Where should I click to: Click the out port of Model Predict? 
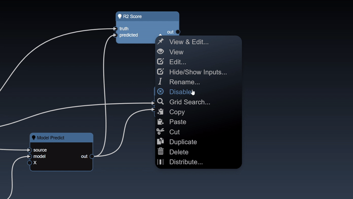[92, 156]
